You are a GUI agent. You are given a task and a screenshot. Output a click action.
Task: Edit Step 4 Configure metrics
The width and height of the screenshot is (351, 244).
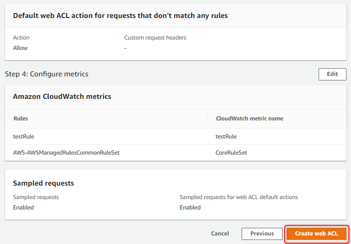(x=332, y=74)
